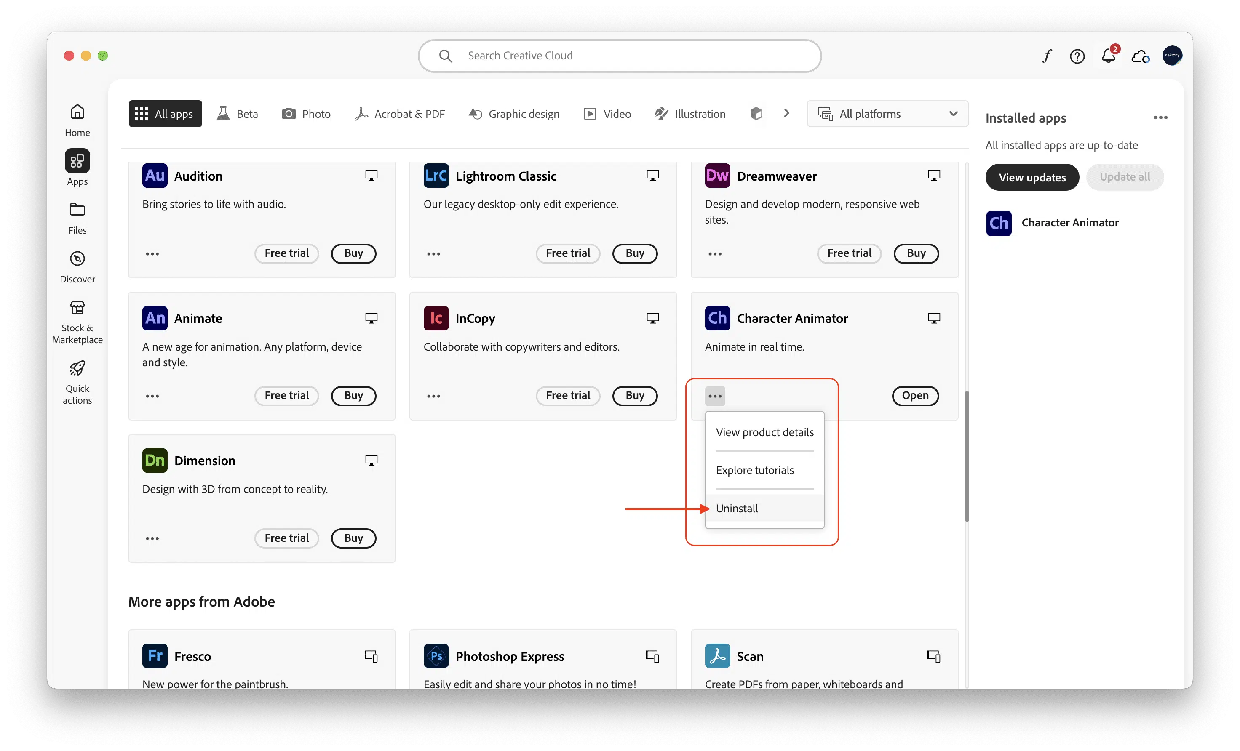
Task: Check cloud sync status icon
Action: [x=1140, y=56]
